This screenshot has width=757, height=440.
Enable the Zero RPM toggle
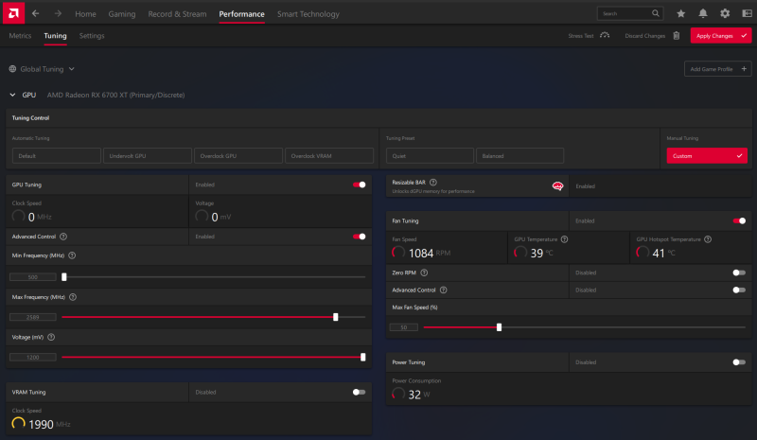tap(739, 273)
